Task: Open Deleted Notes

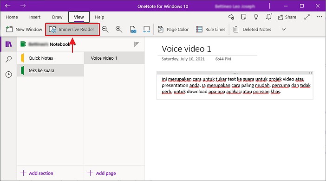Action: pos(252,30)
